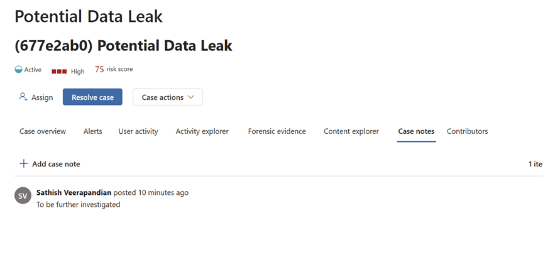Click the SV avatar icon

point(23,195)
